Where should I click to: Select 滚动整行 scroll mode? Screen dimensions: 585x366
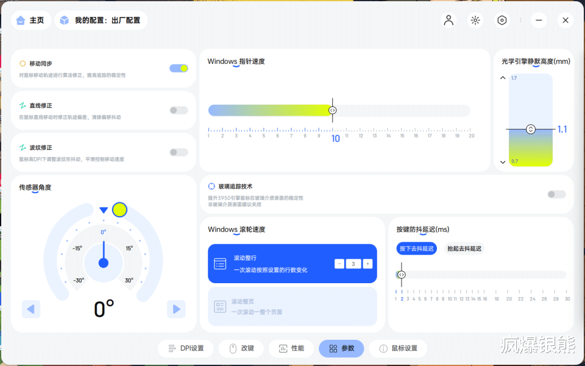pos(292,264)
